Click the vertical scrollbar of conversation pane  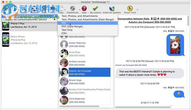click(x=188, y=21)
